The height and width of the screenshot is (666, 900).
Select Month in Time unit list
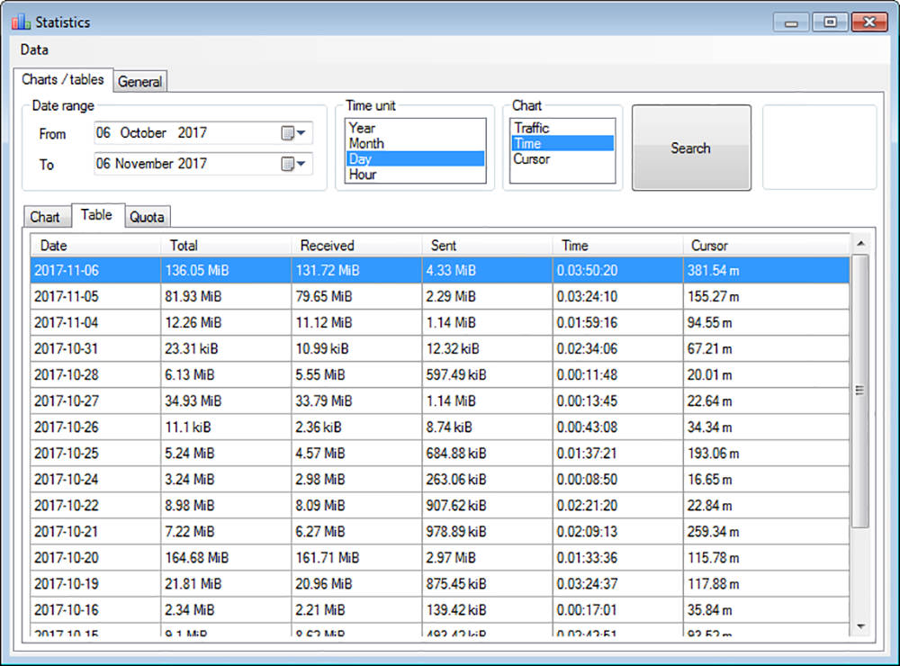click(x=365, y=143)
